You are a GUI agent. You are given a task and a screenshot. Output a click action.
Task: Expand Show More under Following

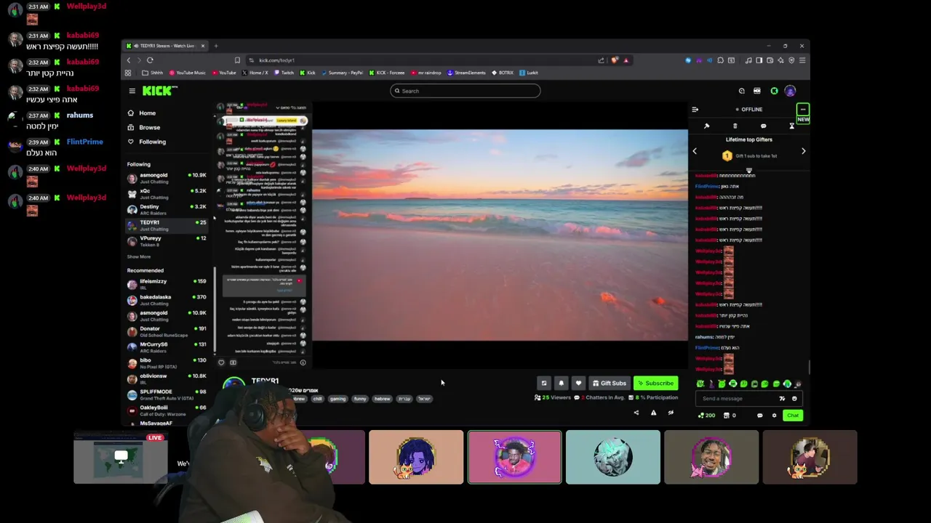139,256
